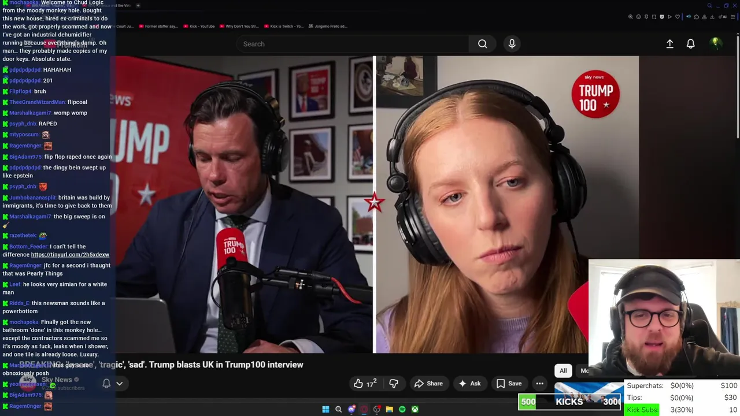Click the Ask button below the video
Viewport: 740px width, 416px height.
click(469, 384)
